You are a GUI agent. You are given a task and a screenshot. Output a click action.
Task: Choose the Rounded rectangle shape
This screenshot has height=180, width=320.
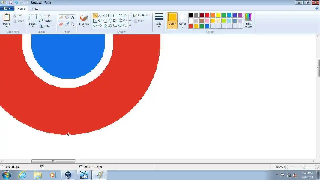(x=115, y=16)
